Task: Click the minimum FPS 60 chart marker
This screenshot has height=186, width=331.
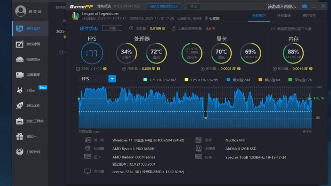Action: (x=206, y=118)
